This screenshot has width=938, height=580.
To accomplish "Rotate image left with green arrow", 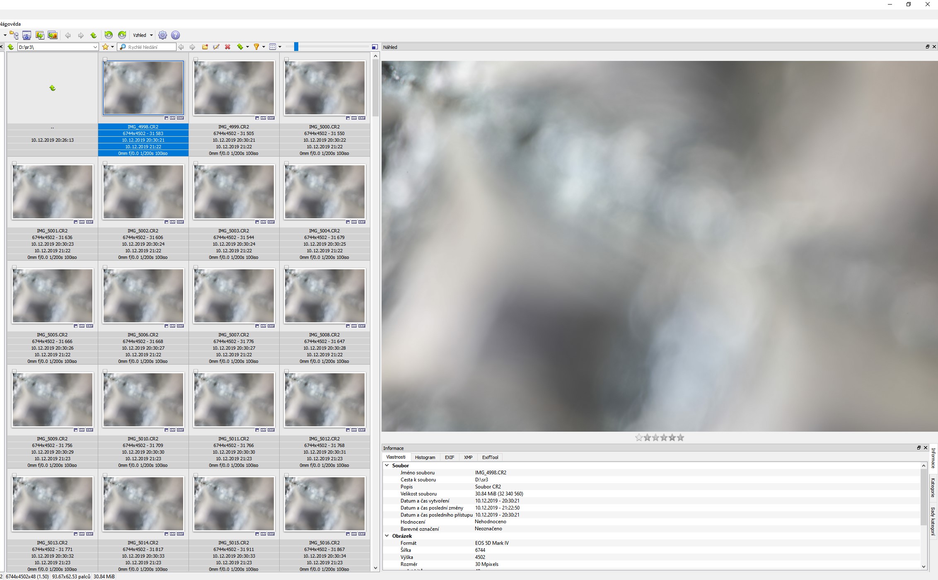I will coord(109,35).
